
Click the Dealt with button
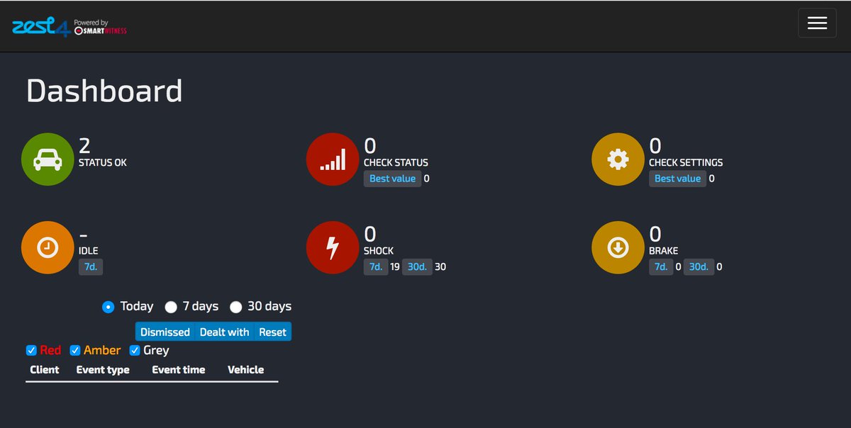pyautogui.click(x=224, y=332)
